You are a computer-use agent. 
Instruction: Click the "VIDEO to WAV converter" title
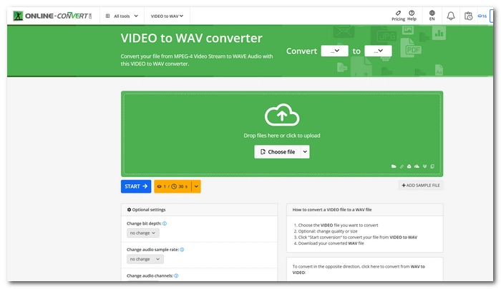[191, 39]
